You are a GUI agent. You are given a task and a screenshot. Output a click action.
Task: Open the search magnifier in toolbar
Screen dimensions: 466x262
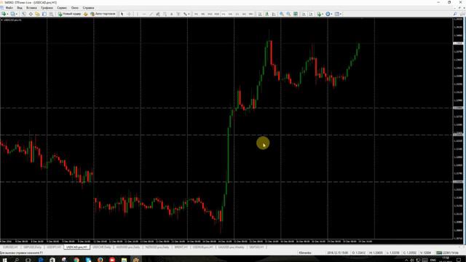point(455,14)
